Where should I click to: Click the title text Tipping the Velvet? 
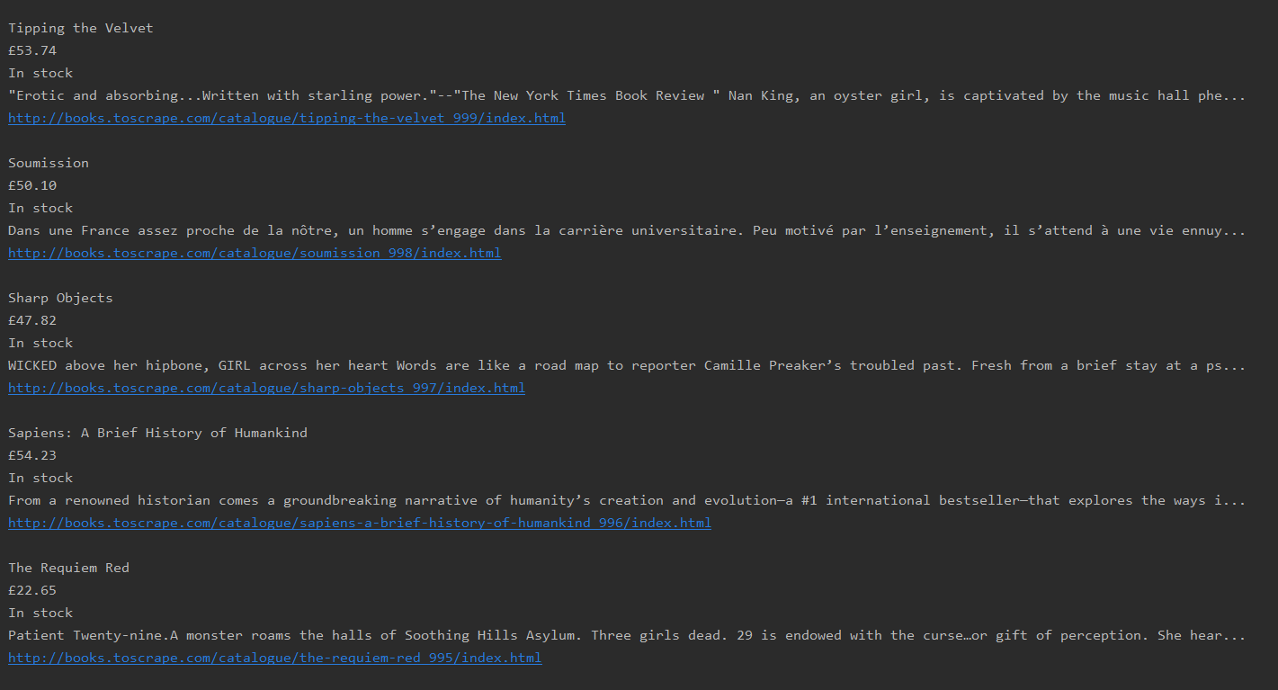[x=81, y=28]
